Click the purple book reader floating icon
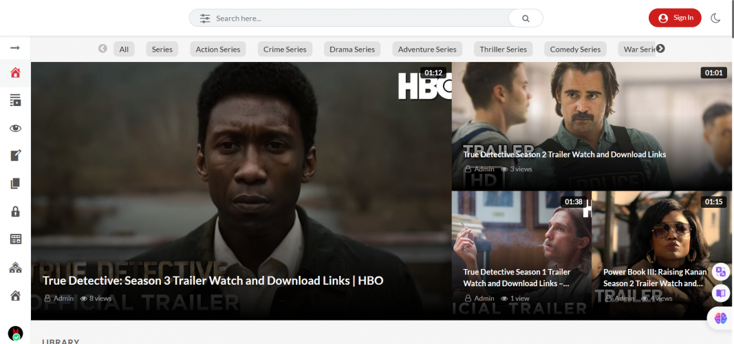734x344 pixels. [721, 294]
